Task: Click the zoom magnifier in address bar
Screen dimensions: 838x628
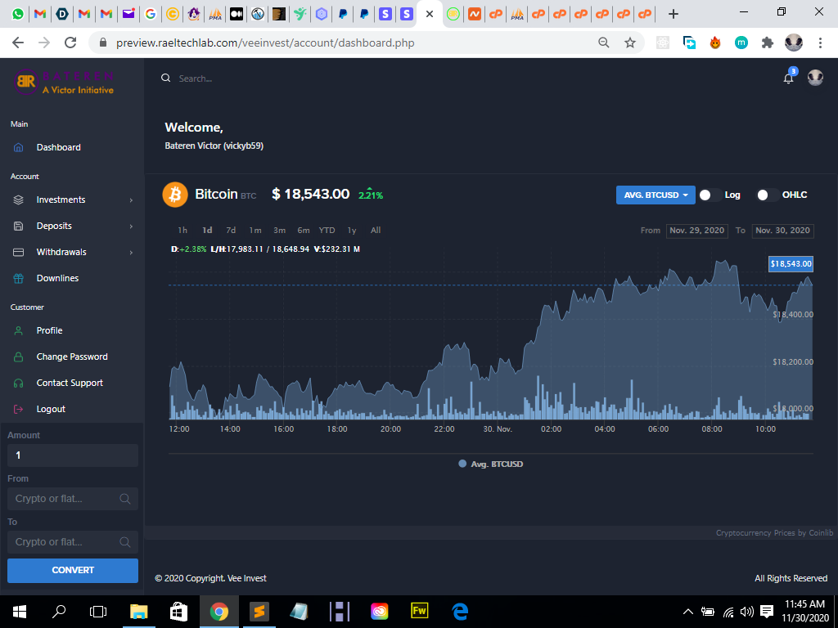Action: pos(603,43)
